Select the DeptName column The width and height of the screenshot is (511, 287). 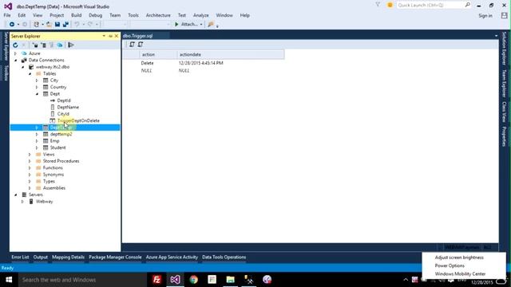point(68,108)
